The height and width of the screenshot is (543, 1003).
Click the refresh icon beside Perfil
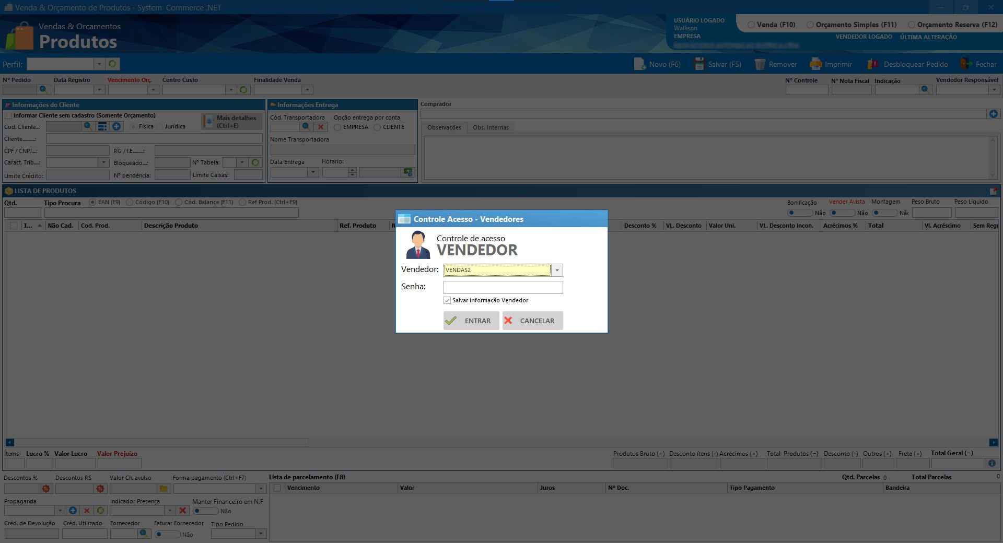(x=112, y=64)
